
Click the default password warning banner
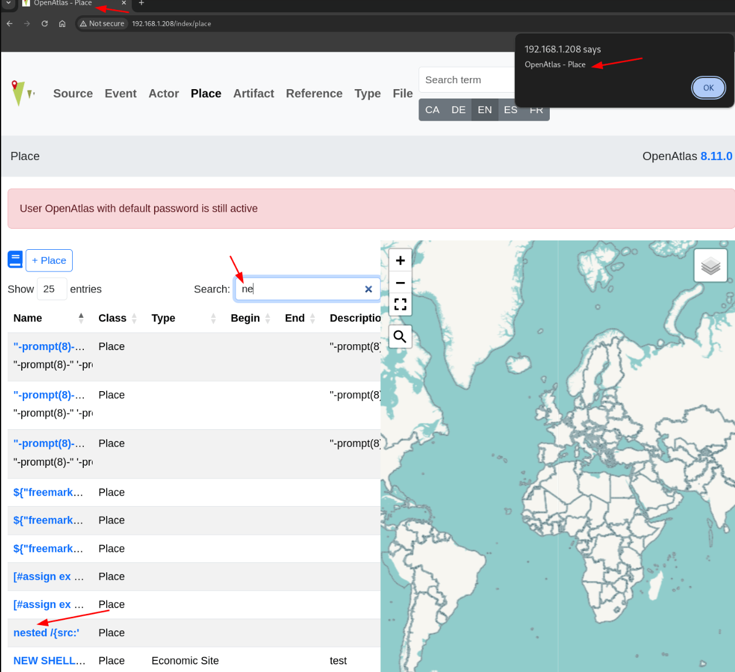371,208
